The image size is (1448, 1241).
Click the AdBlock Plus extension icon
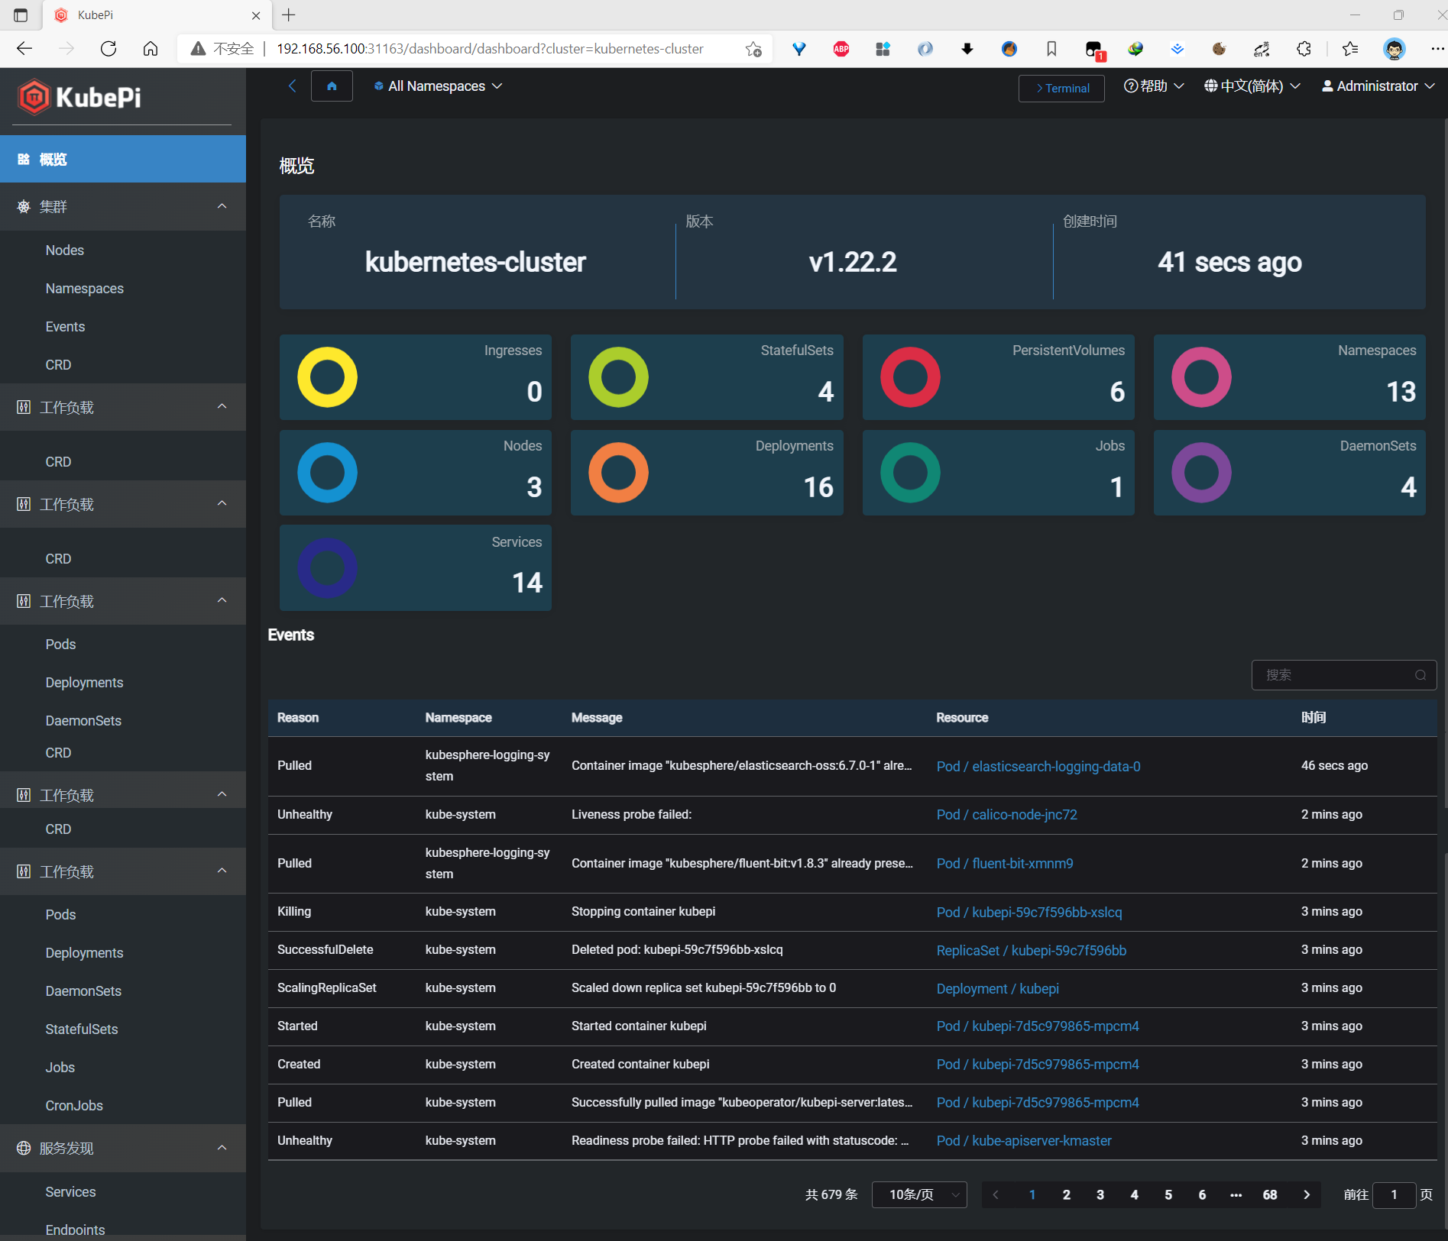(841, 49)
